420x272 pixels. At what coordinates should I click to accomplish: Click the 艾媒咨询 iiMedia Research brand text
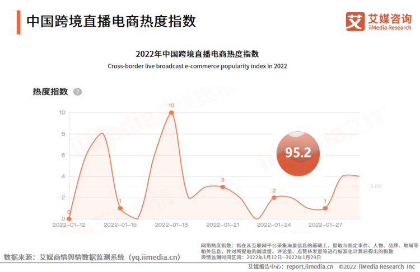(389, 22)
